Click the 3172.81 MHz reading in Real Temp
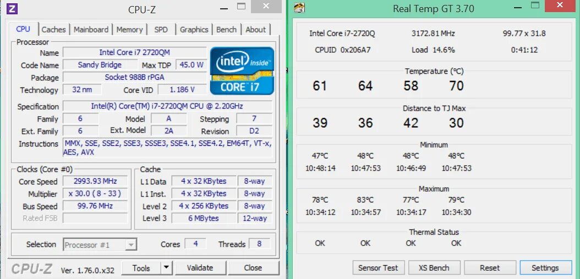 (433, 34)
